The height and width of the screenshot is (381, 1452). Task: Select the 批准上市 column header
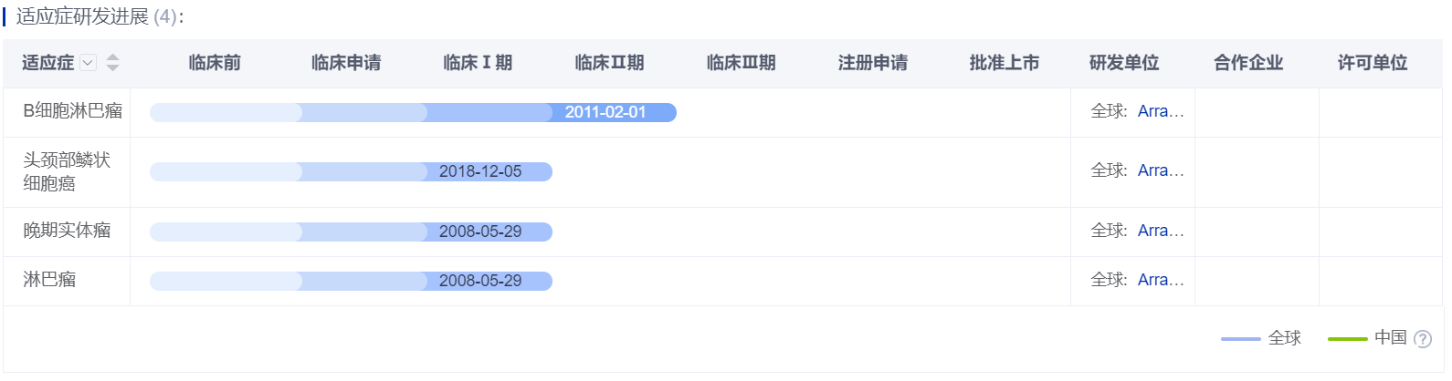(1005, 63)
